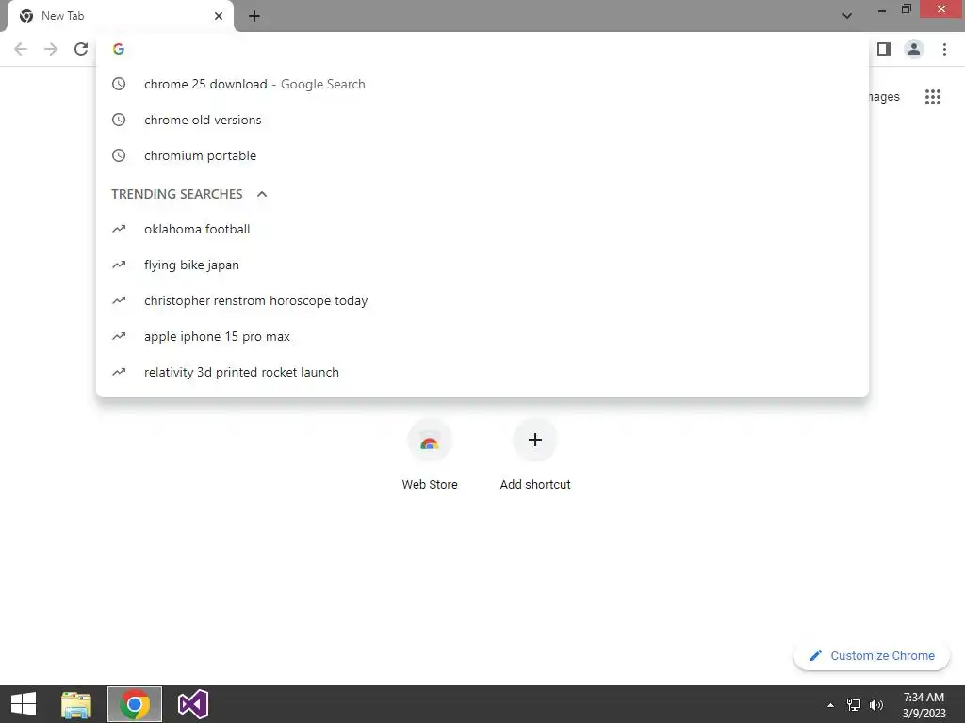Click the trend icon beside flying bike japan
Screen dimensions: 965x723
119,265
